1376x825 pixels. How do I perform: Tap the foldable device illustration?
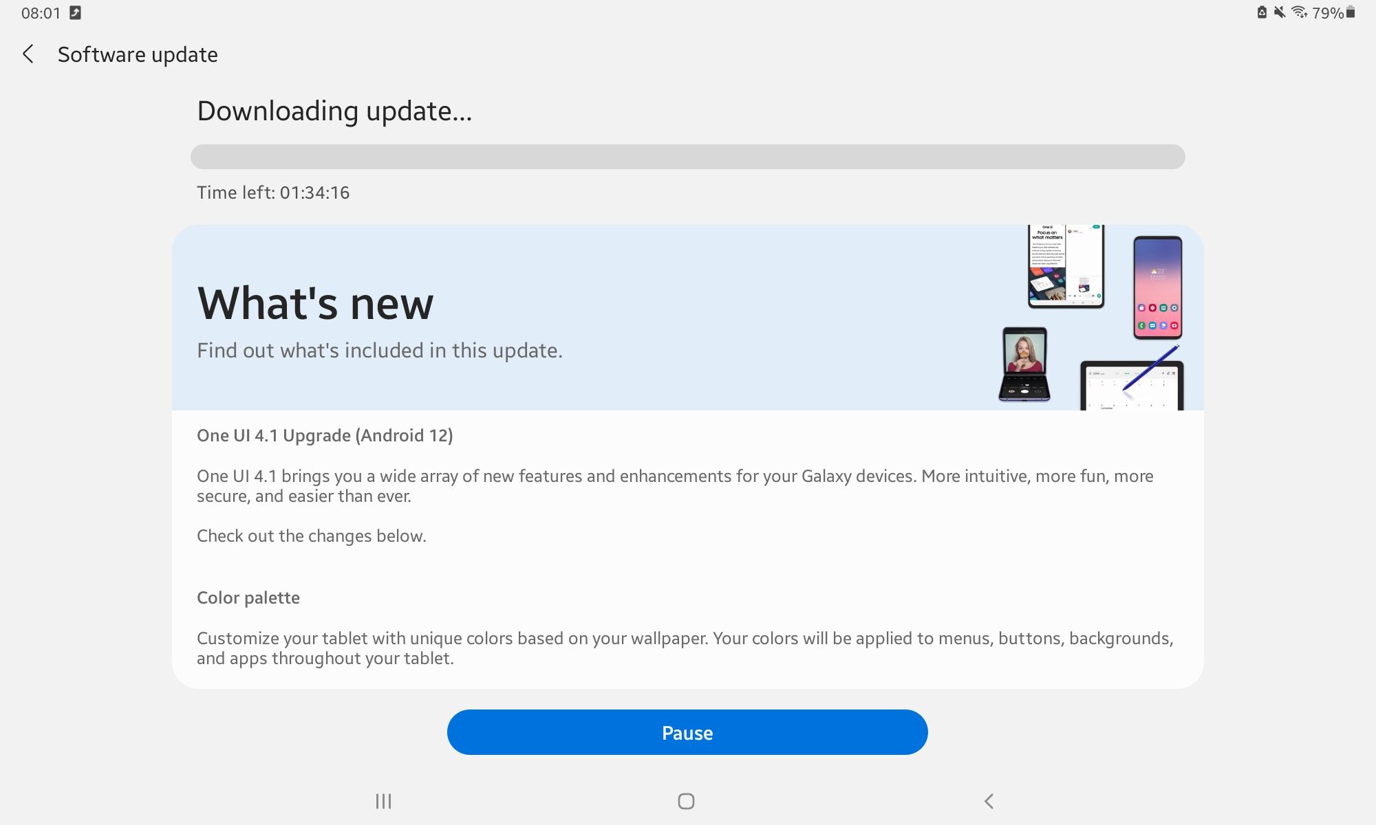(1066, 266)
